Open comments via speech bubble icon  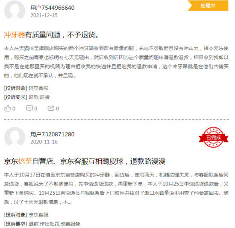click(x=29, y=108)
